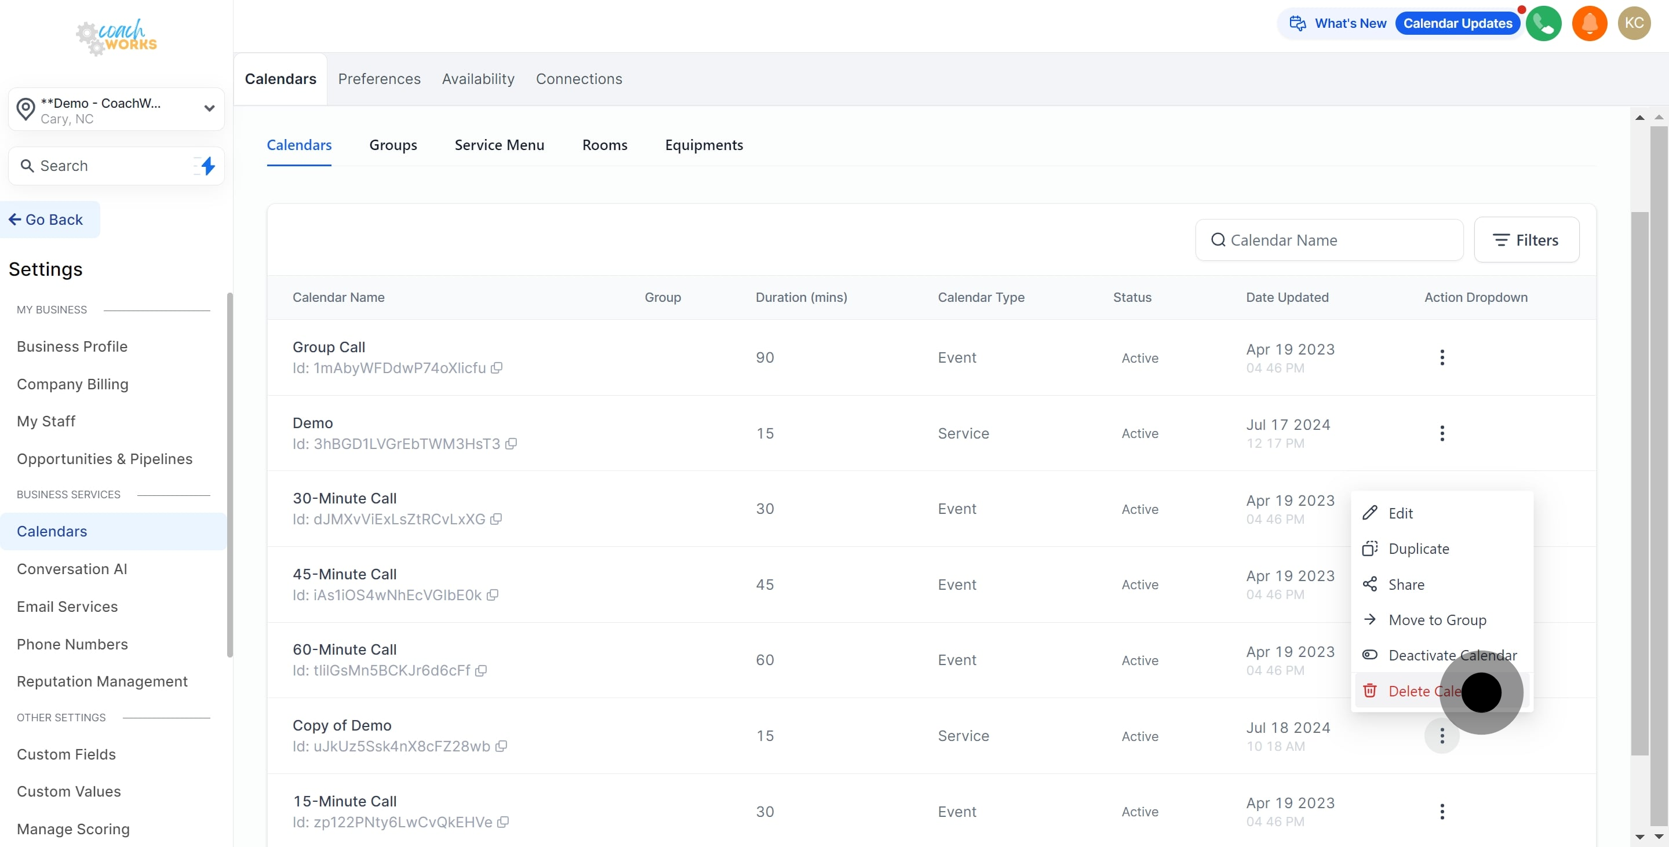The height and width of the screenshot is (847, 1669).
Task: Select Move to Group option
Action: (1437, 620)
